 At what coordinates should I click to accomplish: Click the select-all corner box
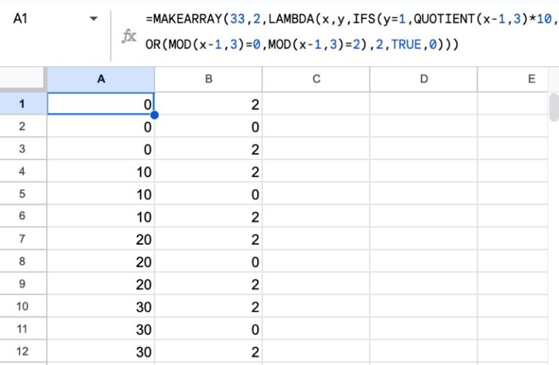(22, 78)
